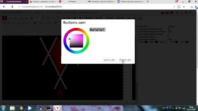Switch language with the Russian flag
Viewport: 198px width, 111px height.
tap(162, 13)
